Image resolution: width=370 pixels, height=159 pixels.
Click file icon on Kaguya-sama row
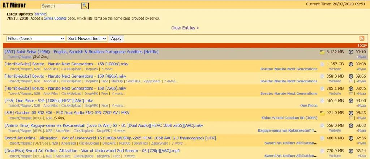click(322, 125)
